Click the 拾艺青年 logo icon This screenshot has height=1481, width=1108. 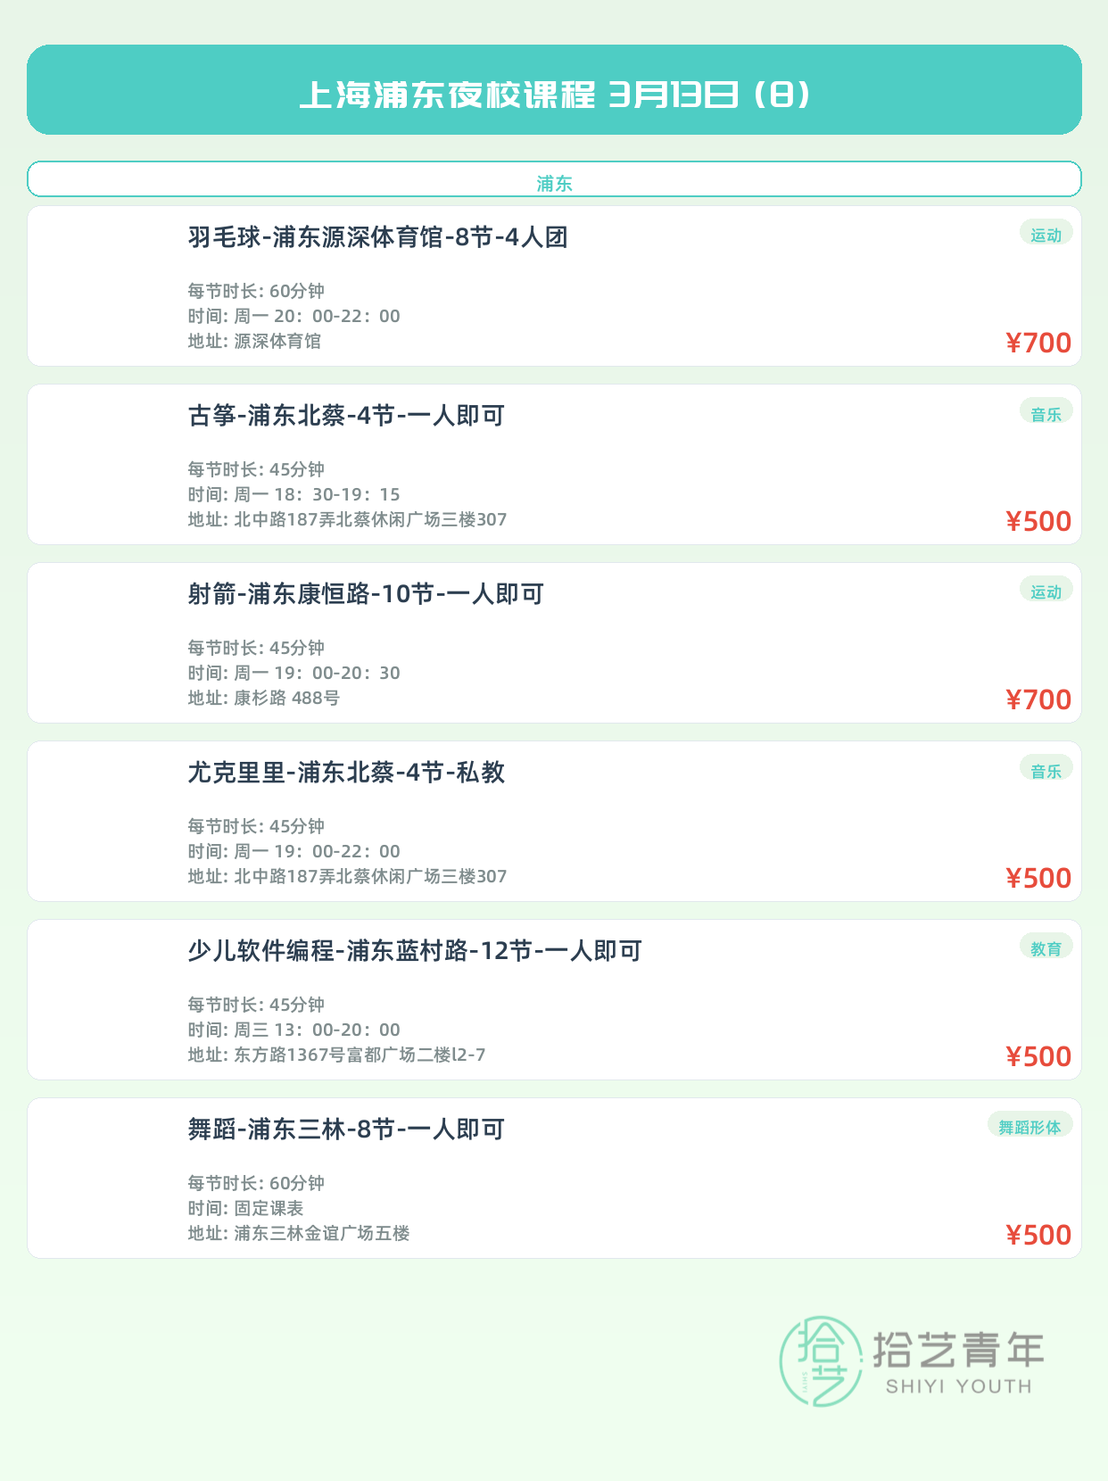[x=821, y=1361]
